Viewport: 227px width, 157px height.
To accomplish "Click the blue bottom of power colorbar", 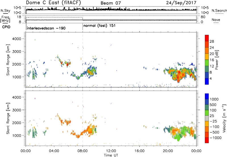I will point(207,81).
